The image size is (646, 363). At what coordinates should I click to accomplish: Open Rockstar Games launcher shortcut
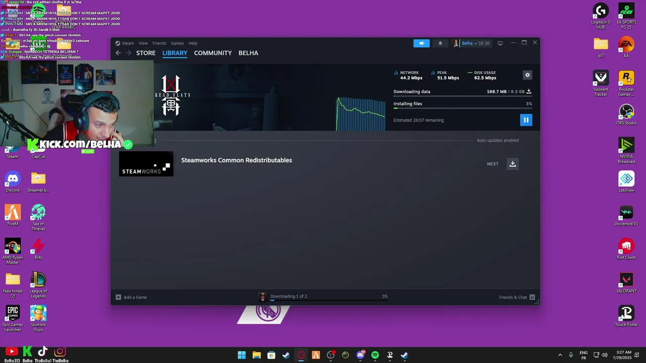[626, 83]
